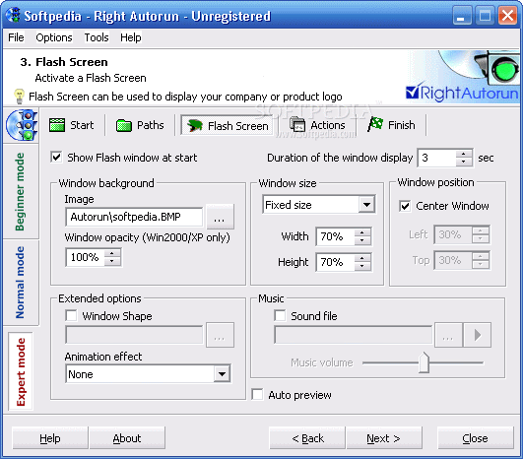Browse for a sound file
The height and width of the screenshot is (459, 523).
tap(448, 335)
